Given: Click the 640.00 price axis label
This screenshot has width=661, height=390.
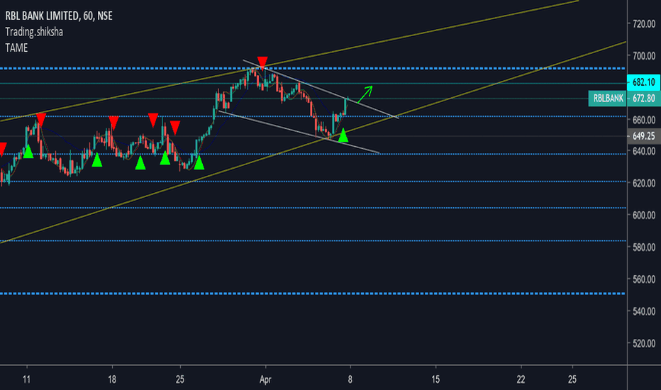Looking at the screenshot, I should [x=644, y=151].
